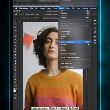Toggle Quick Mask mode icon in toolbar

15,95
